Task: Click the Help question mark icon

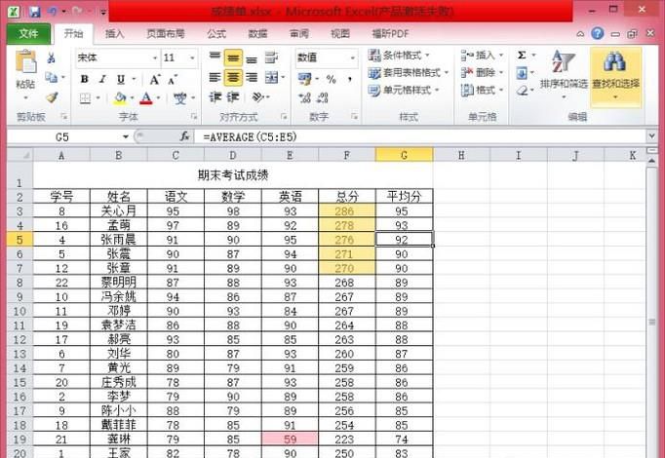Action: click(x=597, y=33)
